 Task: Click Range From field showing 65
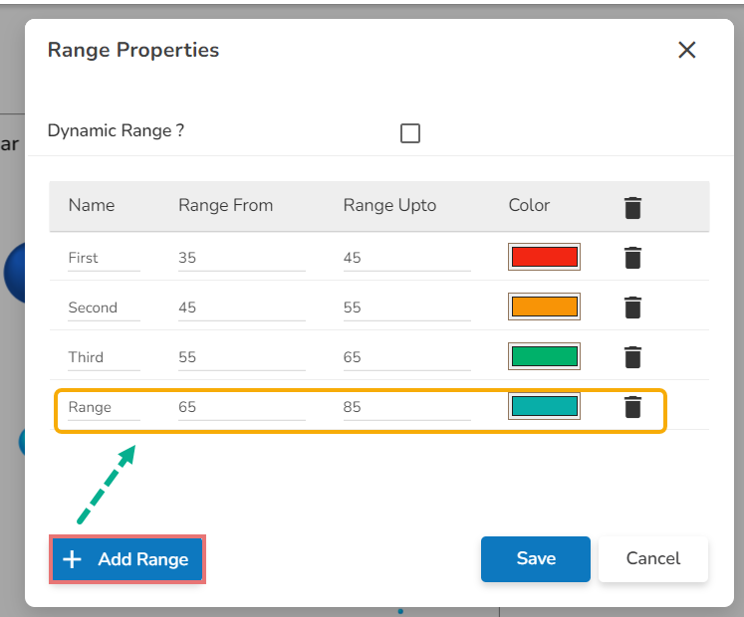pyautogui.click(x=241, y=407)
